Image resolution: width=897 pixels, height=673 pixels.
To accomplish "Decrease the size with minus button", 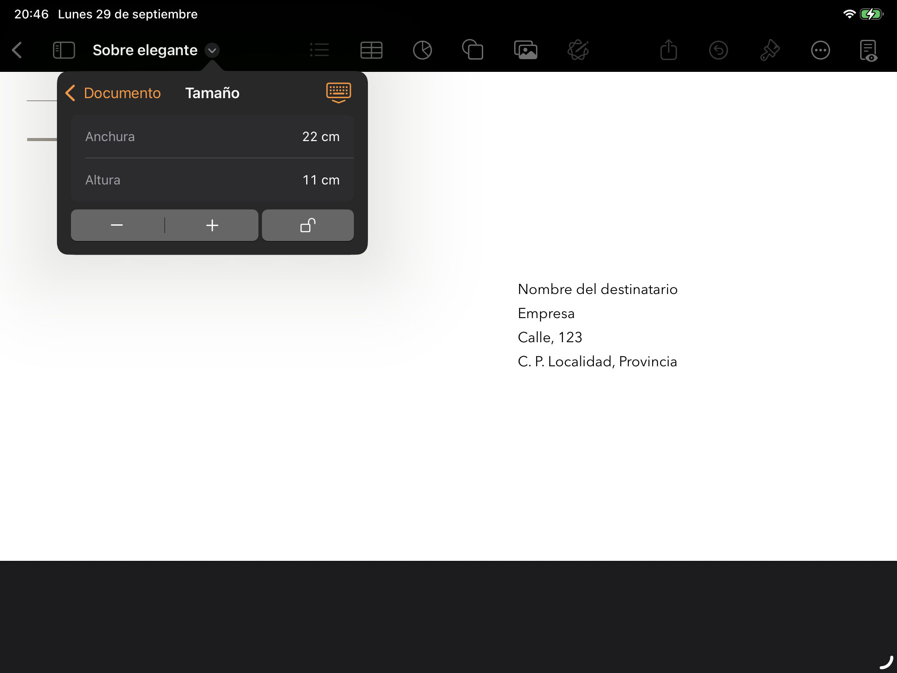I will 117,225.
